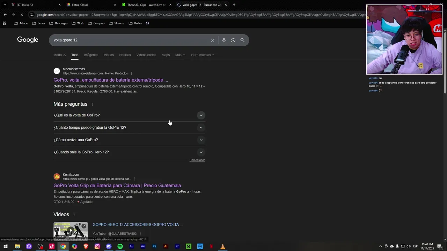Open the Descargas bookmarks folder
The image size is (447, 251).
(x=58, y=23)
